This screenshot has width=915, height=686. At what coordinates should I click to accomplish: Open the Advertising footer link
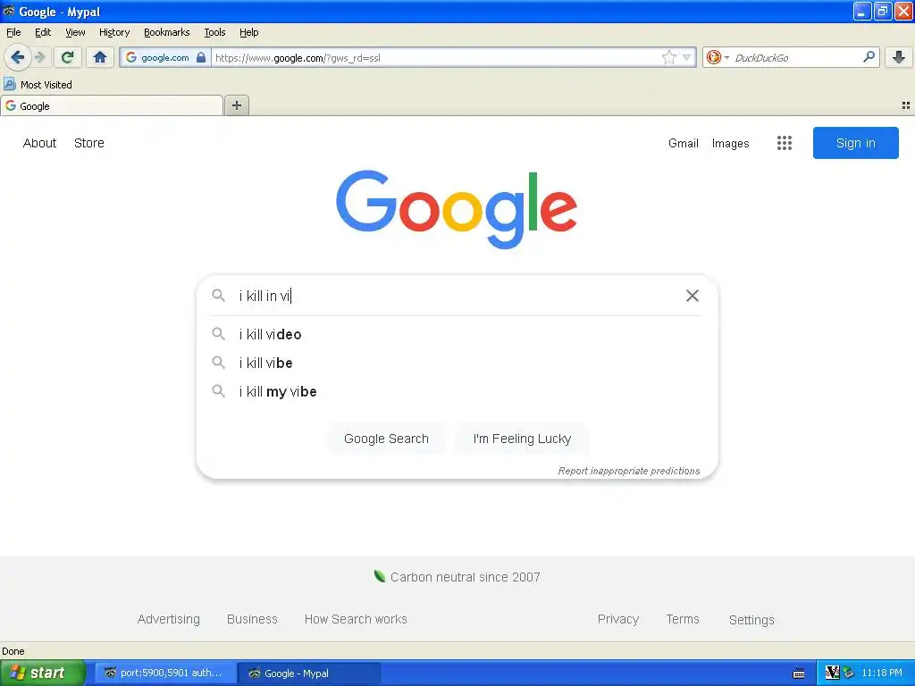pos(169,619)
